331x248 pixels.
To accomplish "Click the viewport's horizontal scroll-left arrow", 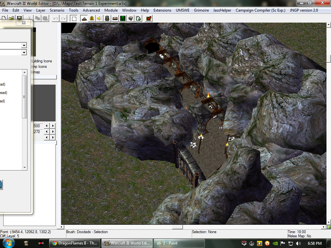I will [x=61, y=227].
